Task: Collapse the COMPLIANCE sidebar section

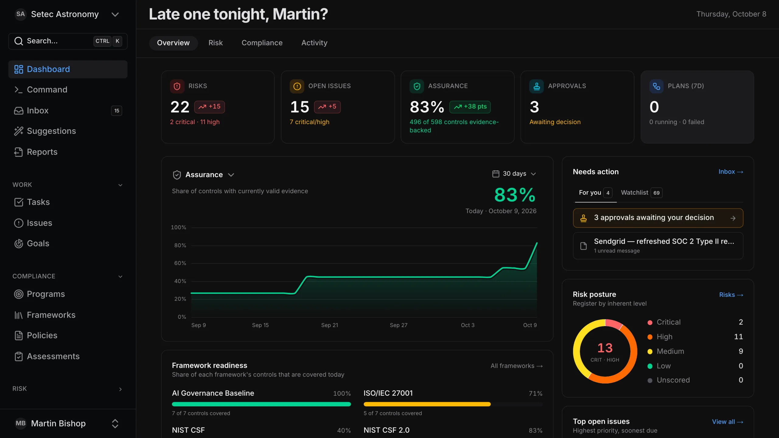Action: (x=121, y=276)
